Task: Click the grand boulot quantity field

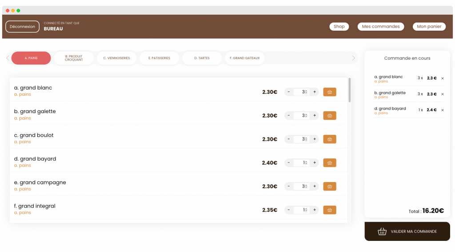Action: click(301, 139)
